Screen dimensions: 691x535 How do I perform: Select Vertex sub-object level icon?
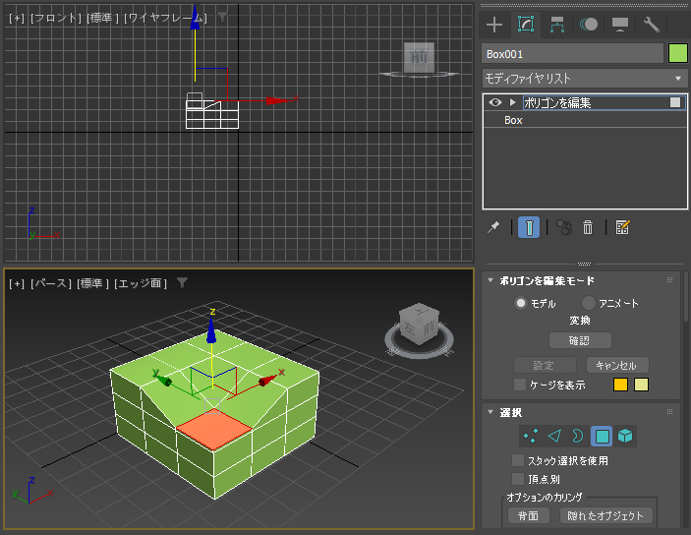pyautogui.click(x=531, y=437)
